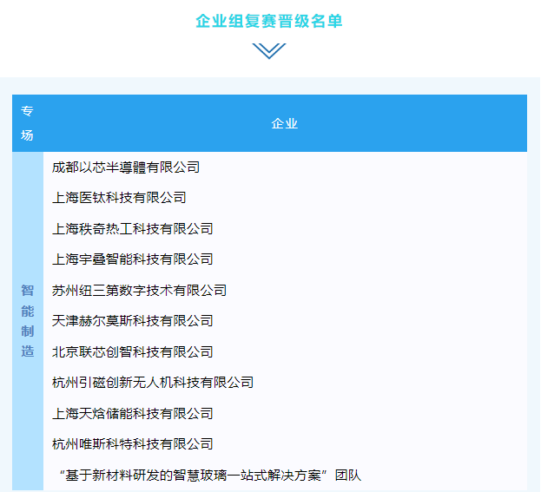Click the character 场 in the table header
541x492 pixels.
(28, 135)
